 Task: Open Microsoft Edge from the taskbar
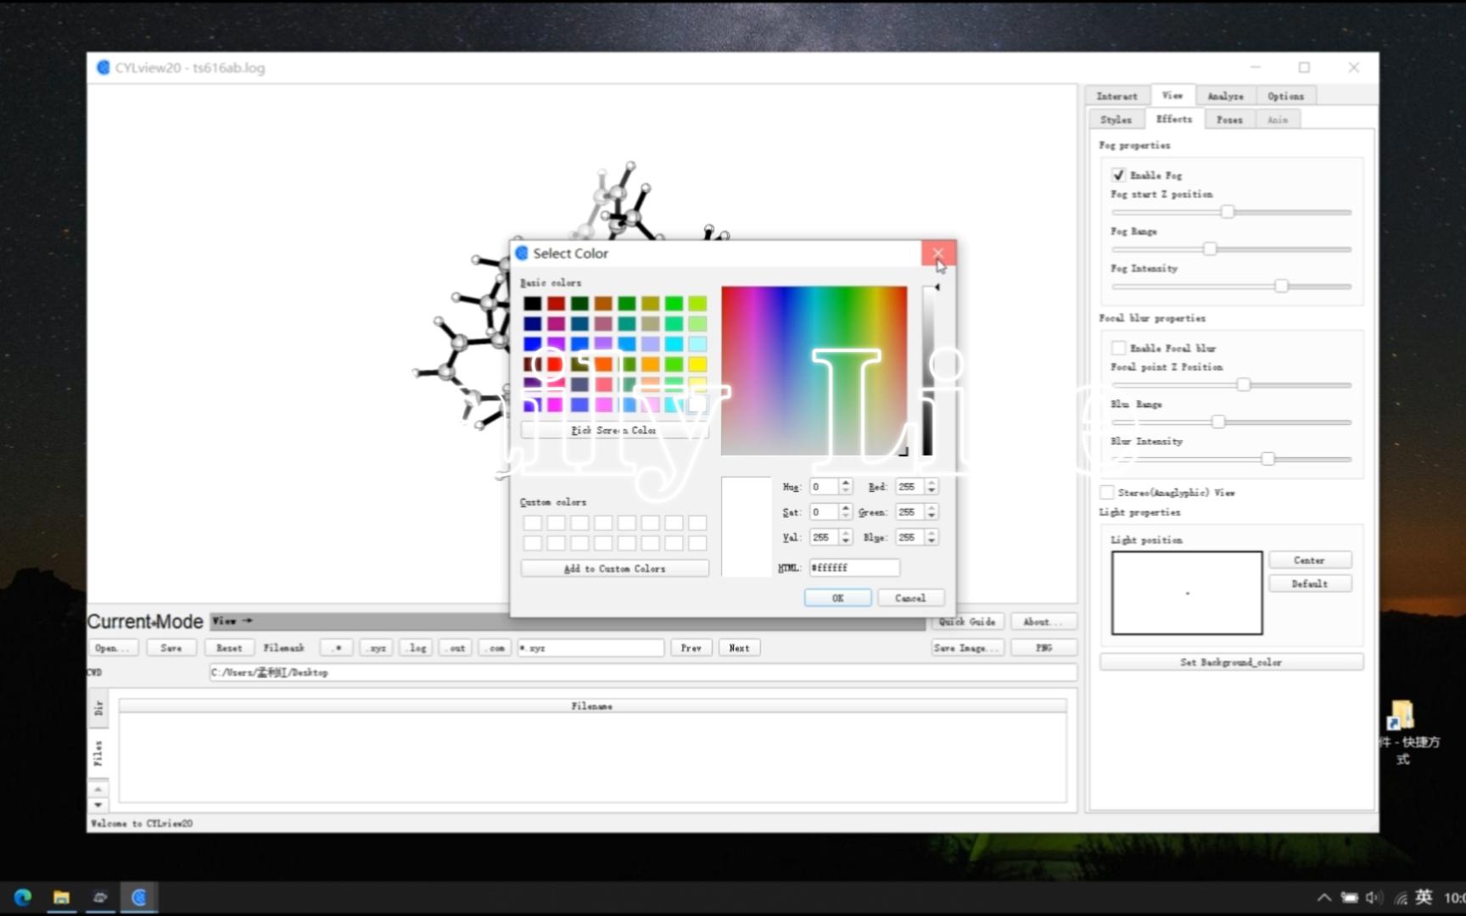click(23, 897)
